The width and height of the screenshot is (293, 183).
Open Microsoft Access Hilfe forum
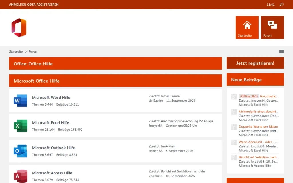52,173
